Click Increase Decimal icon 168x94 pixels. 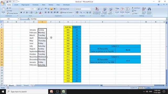87,13
